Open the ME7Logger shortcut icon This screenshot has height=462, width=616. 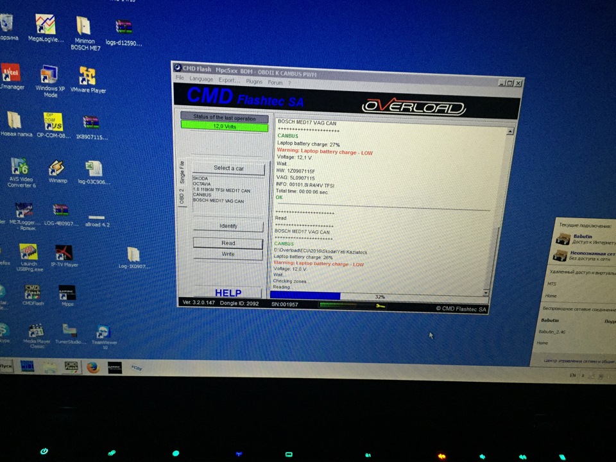point(24,216)
